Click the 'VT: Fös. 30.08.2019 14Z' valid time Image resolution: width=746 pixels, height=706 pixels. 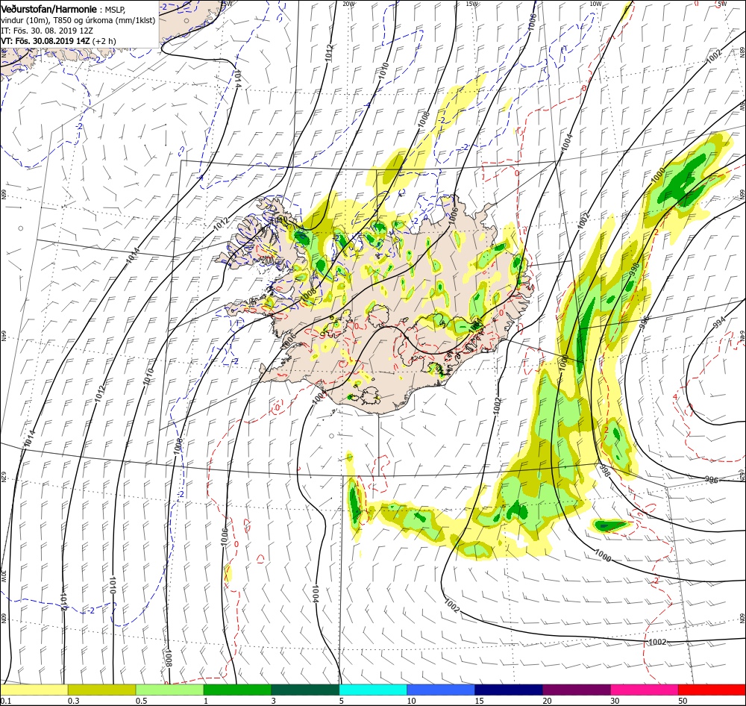tap(46, 41)
